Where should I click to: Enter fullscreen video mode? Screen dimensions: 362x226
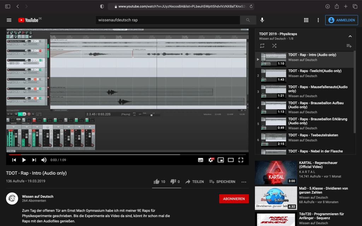click(x=241, y=160)
